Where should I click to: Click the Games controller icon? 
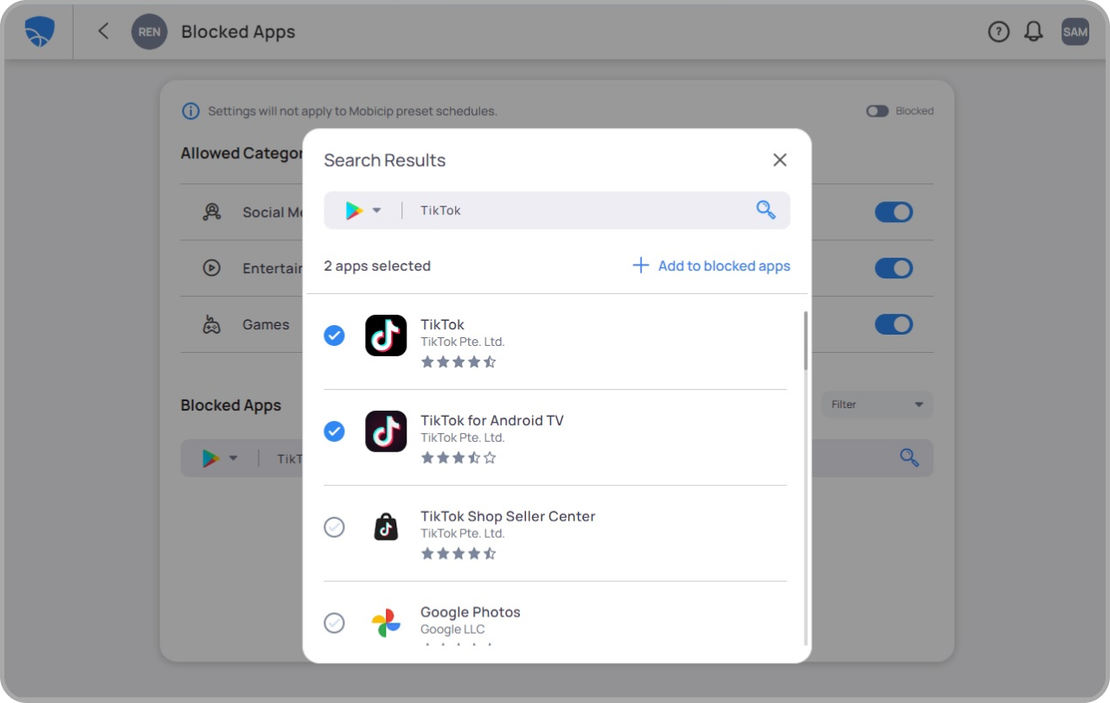tap(211, 324)
